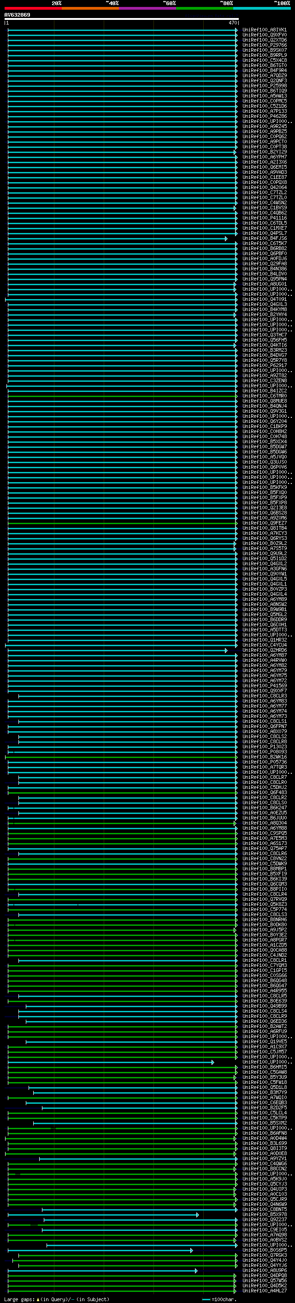This screenshot has width=295, height=1303.
Task: Select the UniRef100_P46286 label
Action: [264, 116]
